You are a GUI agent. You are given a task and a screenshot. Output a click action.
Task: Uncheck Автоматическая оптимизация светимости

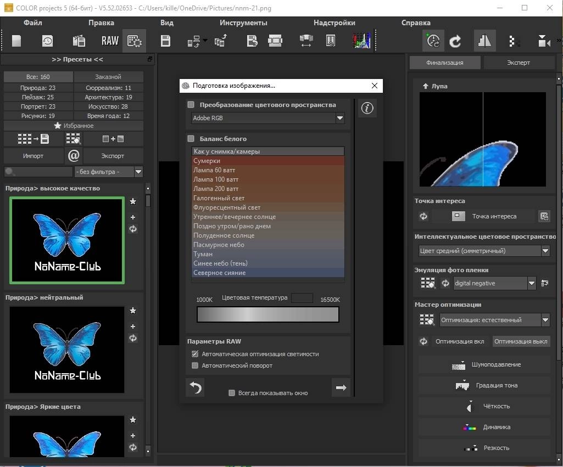[x=195, y=354]
